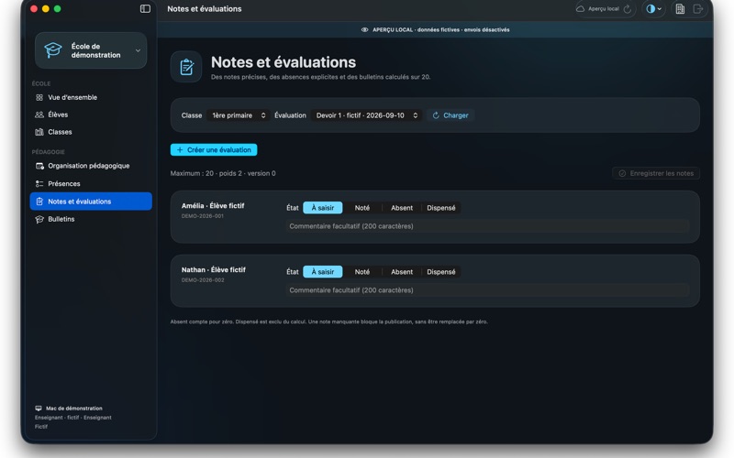Go to Élèves in the sidebar
This screenshot has width=734, height=458.
[90, 114]
